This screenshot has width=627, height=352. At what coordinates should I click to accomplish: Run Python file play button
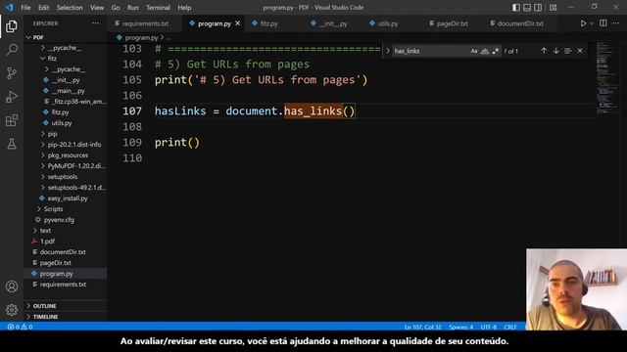[x=583, y=23]
